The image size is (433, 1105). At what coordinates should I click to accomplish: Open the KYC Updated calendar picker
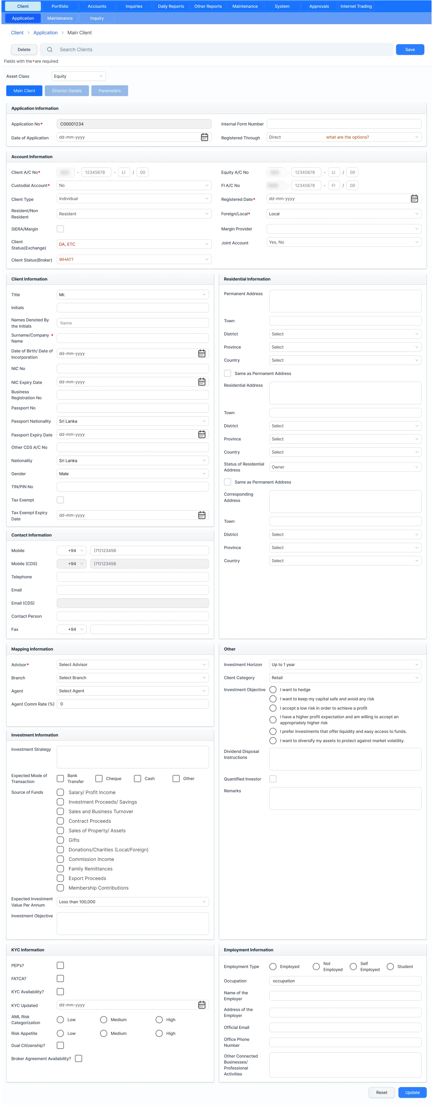point(202,1005)
